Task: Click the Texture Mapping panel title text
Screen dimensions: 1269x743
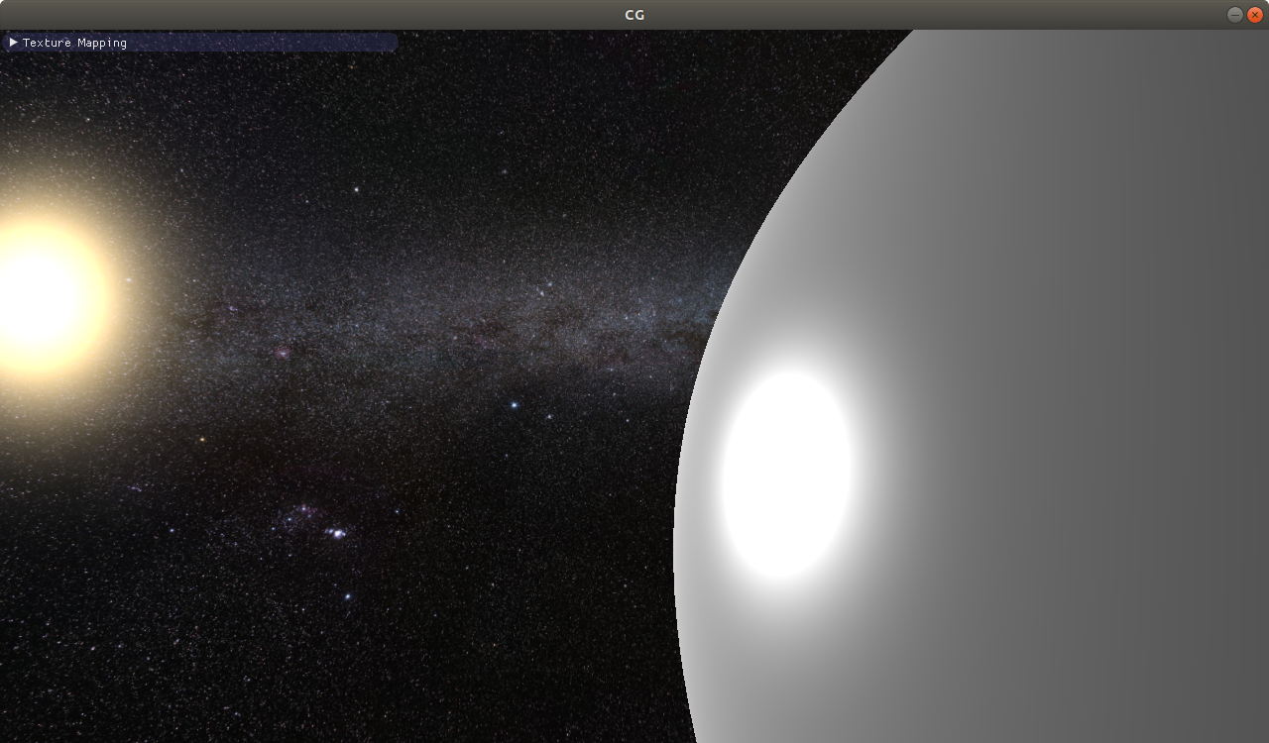Action: (x=74, y=43)
